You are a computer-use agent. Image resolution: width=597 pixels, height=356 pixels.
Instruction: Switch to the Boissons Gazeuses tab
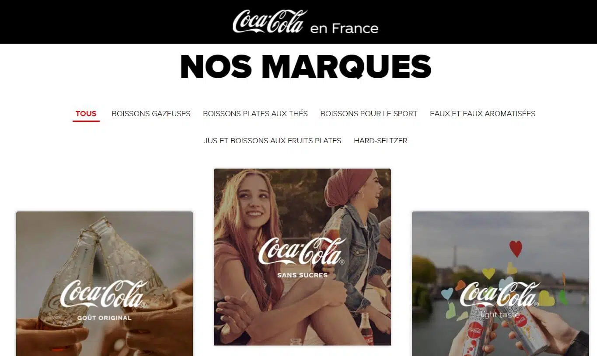pos(151,114)
